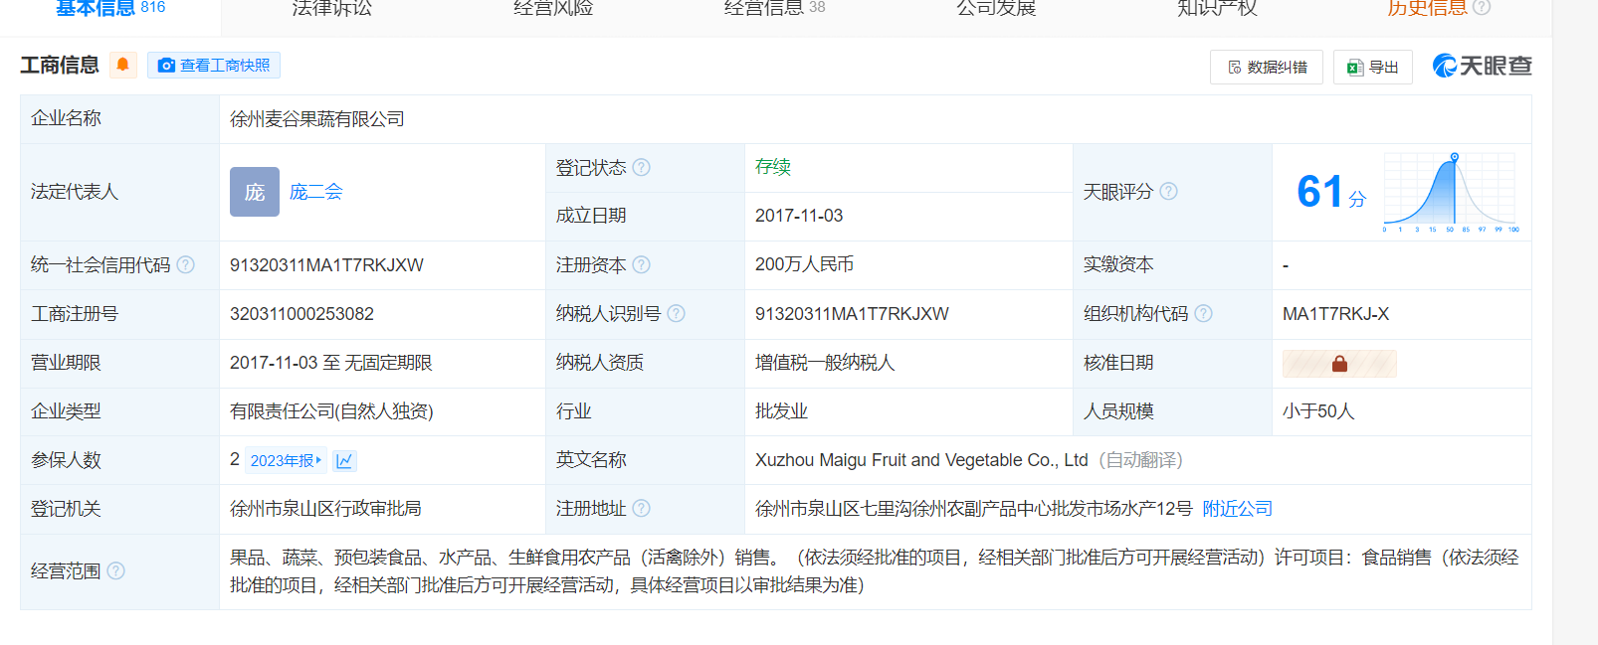
Task: Open the 历史信息 tab
Action: [x=1427, y=8]
